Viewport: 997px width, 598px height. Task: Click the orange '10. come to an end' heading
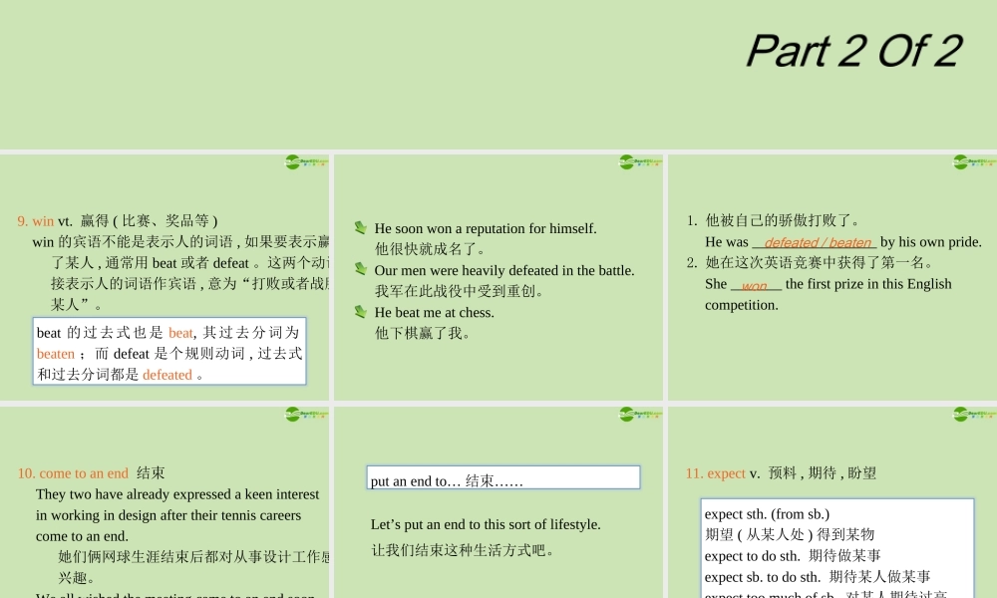click(73, 473)
